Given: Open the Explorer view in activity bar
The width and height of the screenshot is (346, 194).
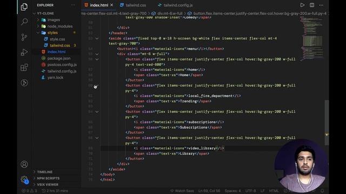Looking at the screenshot, I should tap(24, 7).
